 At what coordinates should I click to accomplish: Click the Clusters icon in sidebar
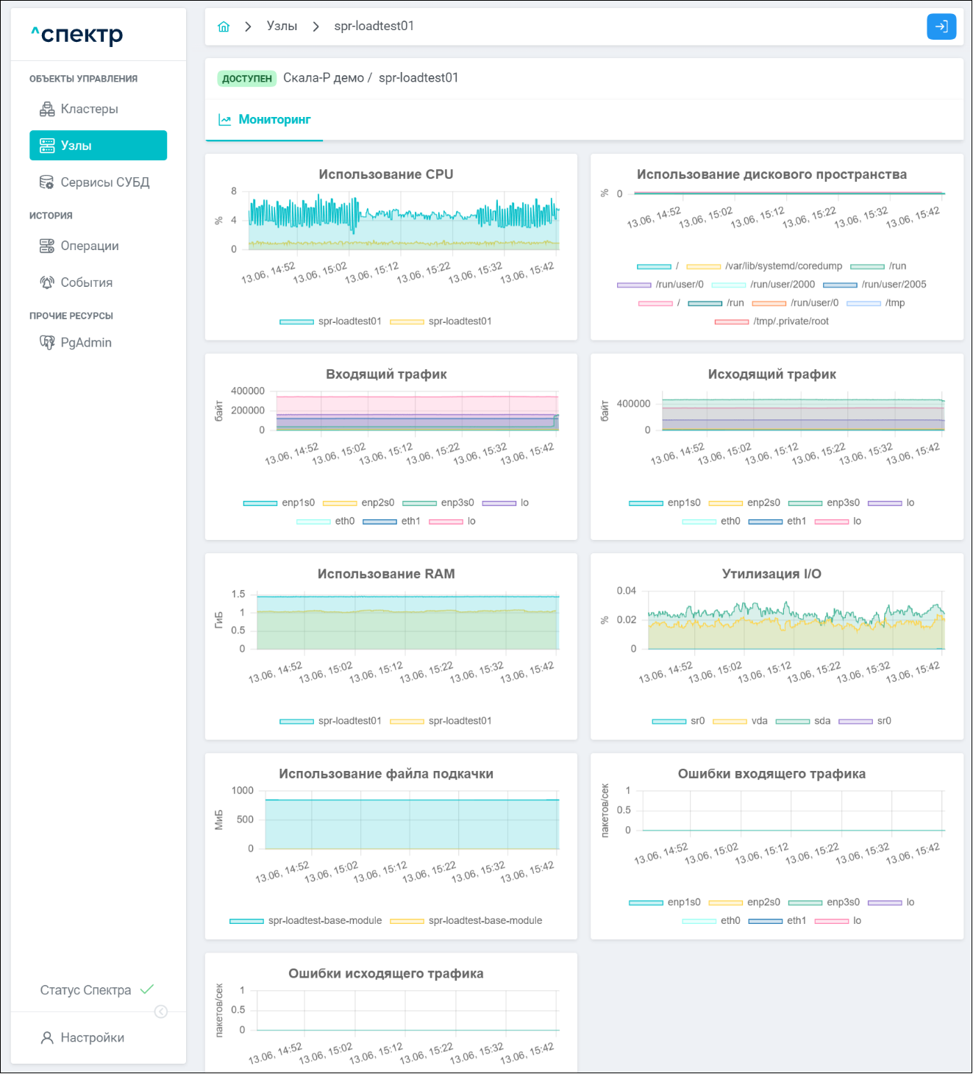(x=47, y=110)
